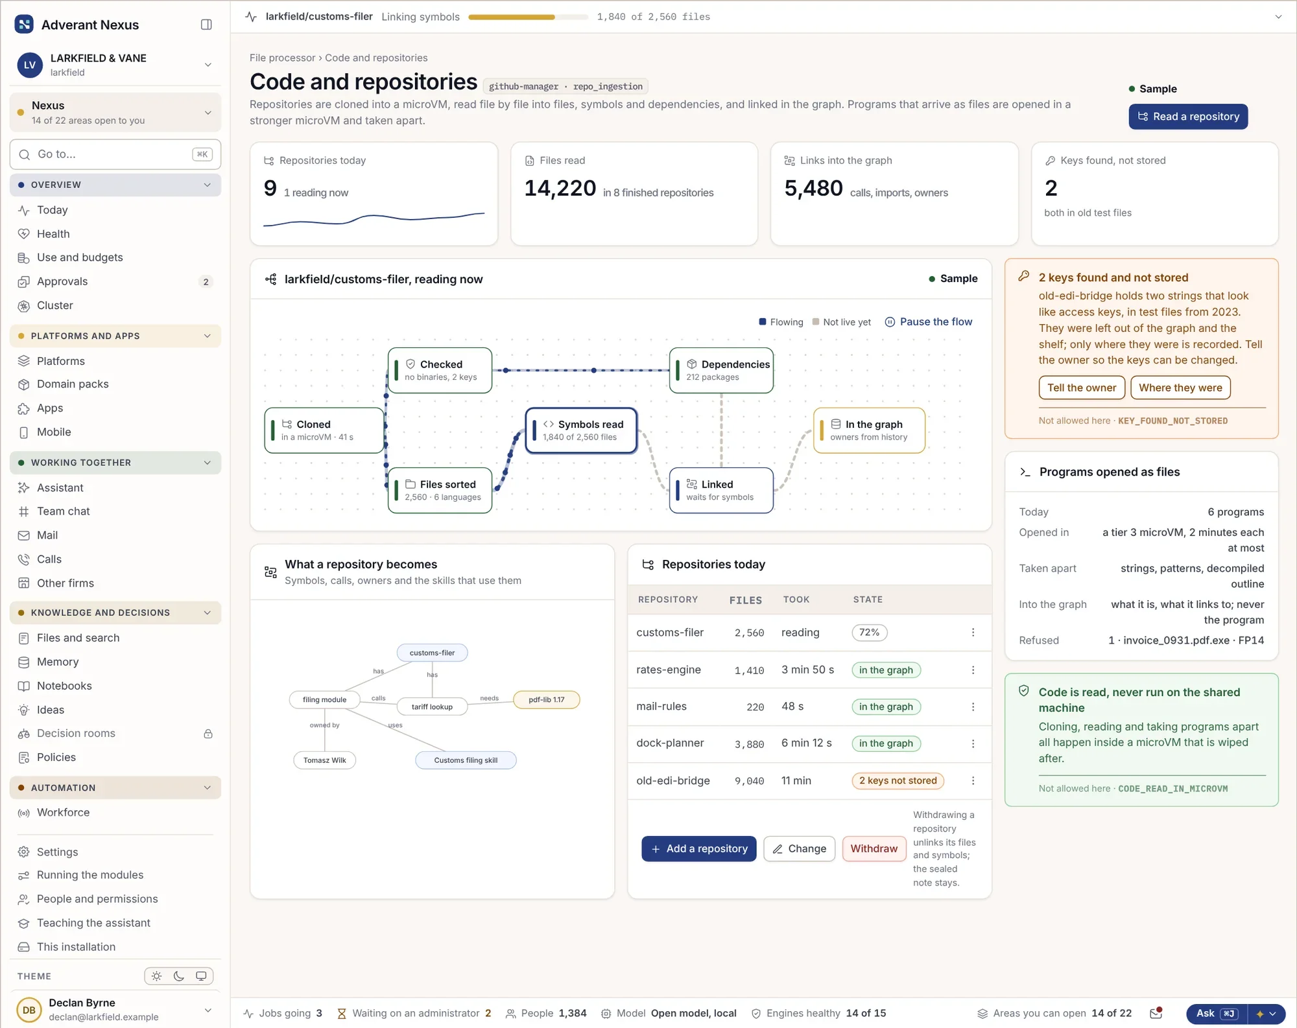Select the Symbols read flow node

[x=581, y=430]
